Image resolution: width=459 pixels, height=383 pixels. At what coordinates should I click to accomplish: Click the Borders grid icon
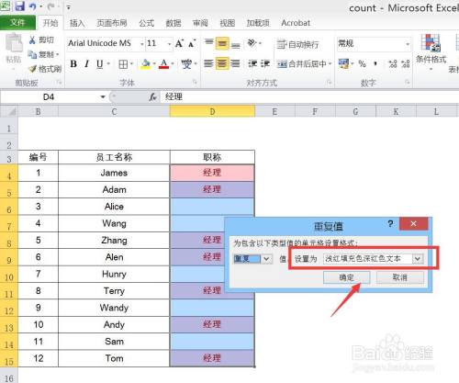coord(123,64)
